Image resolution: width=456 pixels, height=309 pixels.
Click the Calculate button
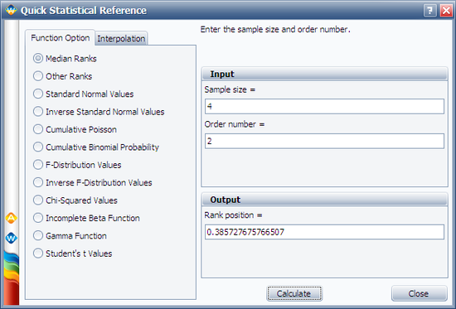tap(294, 293)
